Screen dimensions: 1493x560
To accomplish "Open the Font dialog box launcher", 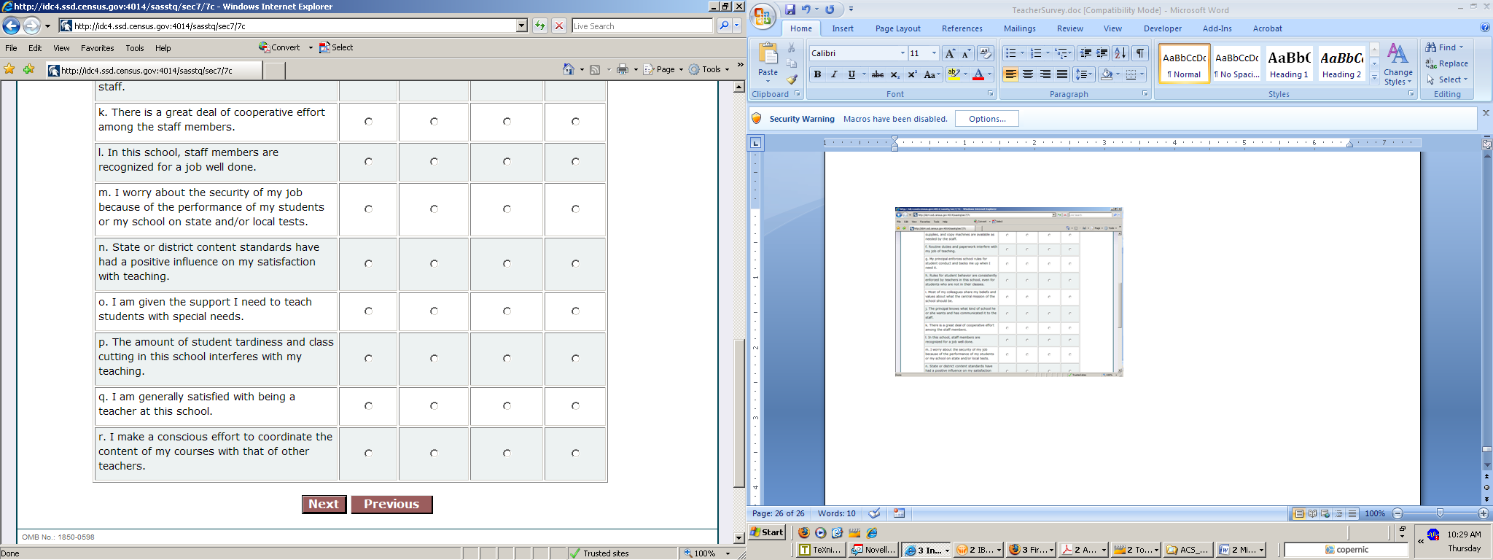I will click(991, 94).
